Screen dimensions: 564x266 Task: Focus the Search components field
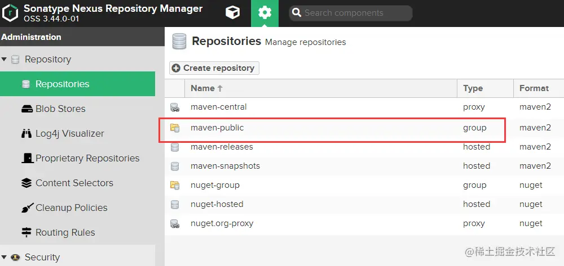(x=351, y=13)
